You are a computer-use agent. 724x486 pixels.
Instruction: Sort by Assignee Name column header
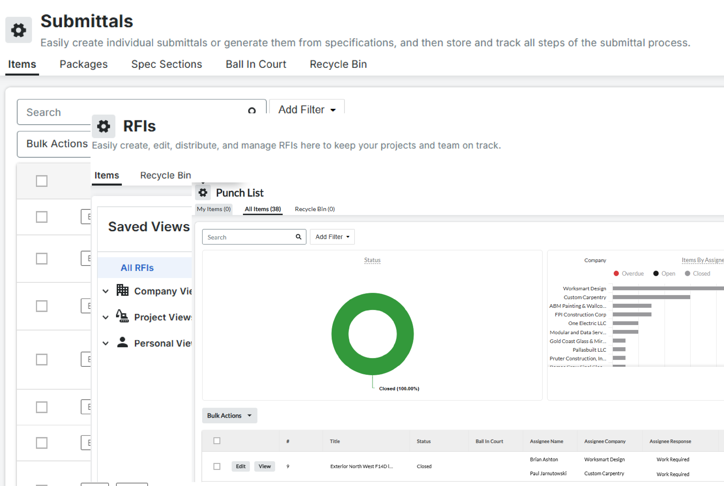(546, 441)
